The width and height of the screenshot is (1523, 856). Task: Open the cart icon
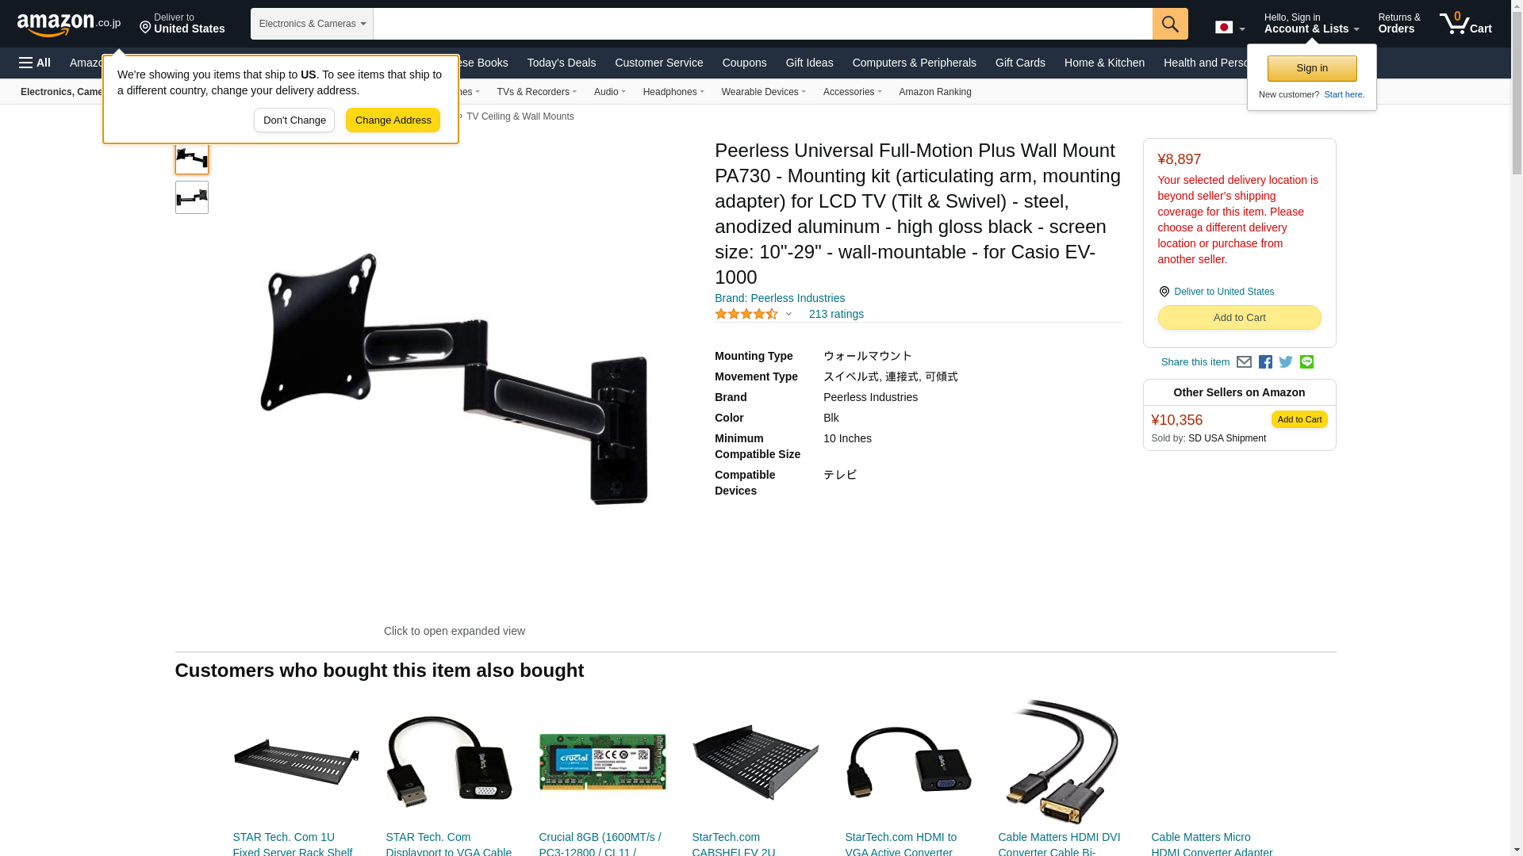tap(1466, 23)
